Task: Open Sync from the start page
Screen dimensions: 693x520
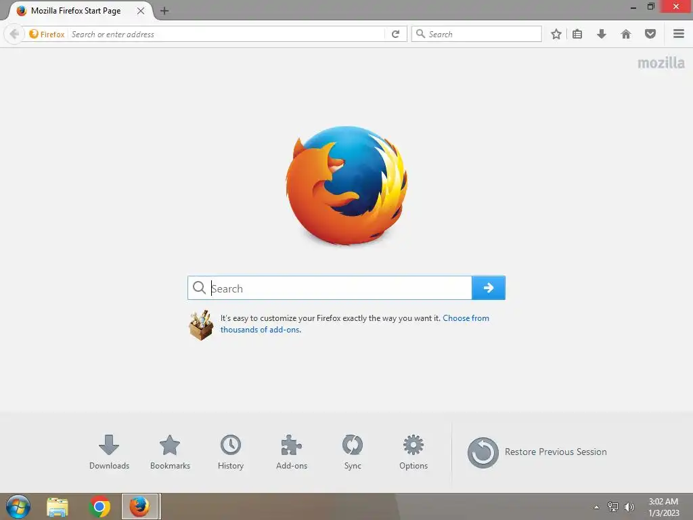Action: click(353, 452)
